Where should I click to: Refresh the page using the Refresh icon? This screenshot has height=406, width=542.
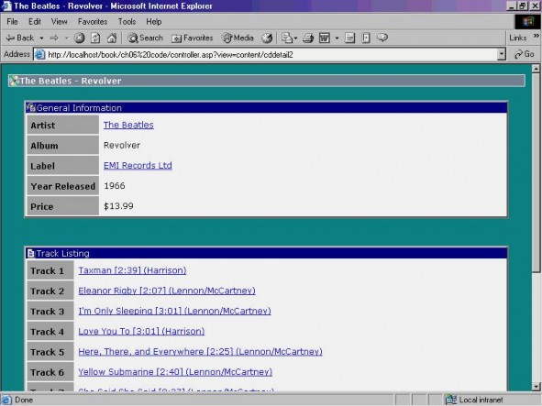click(x=95, y=38)
